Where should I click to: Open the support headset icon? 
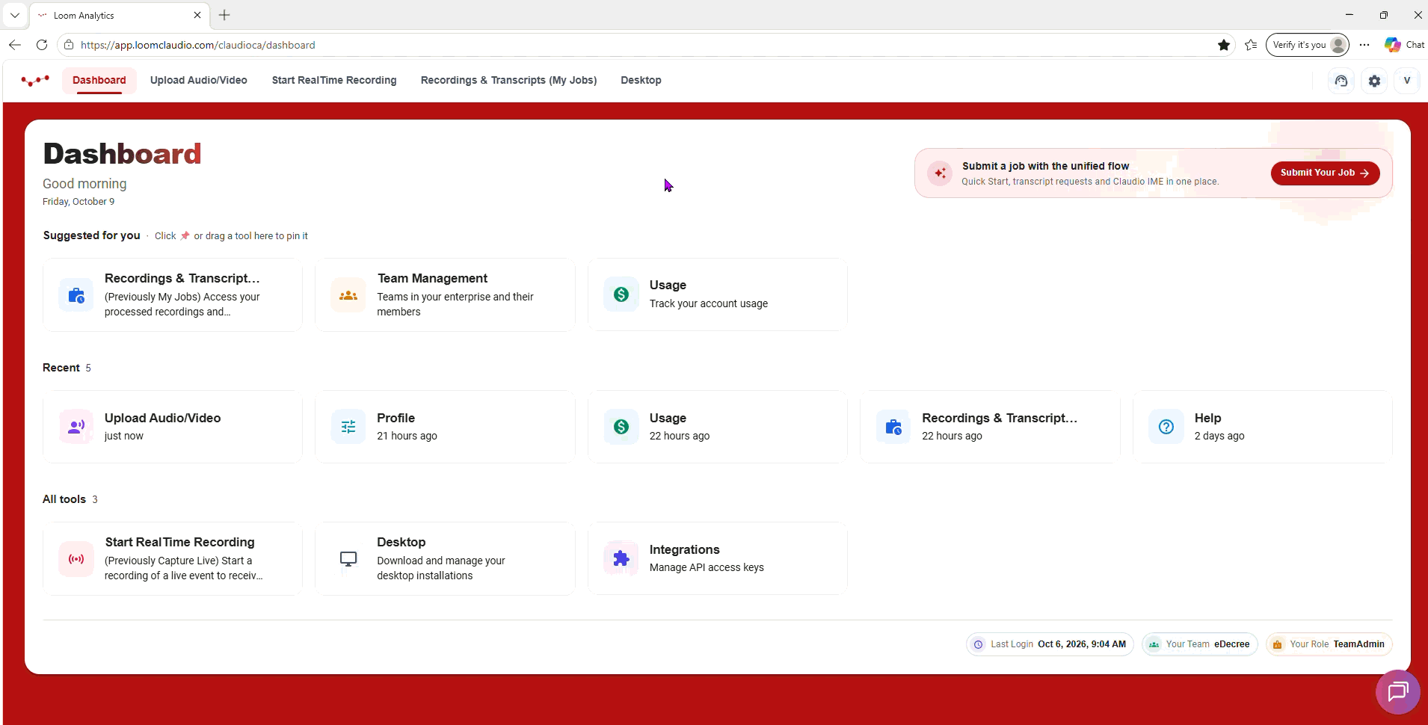1341,81
